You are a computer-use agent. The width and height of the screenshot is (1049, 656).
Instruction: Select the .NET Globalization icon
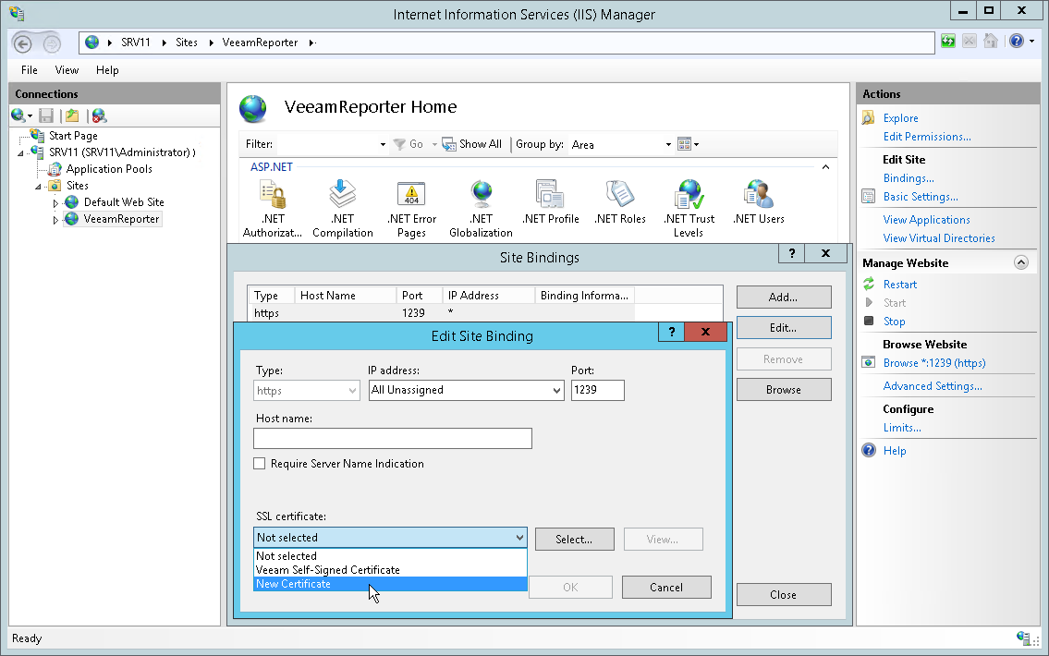[x=481, y=199]
